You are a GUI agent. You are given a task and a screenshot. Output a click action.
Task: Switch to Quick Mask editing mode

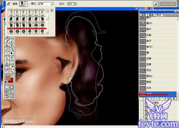12,87
